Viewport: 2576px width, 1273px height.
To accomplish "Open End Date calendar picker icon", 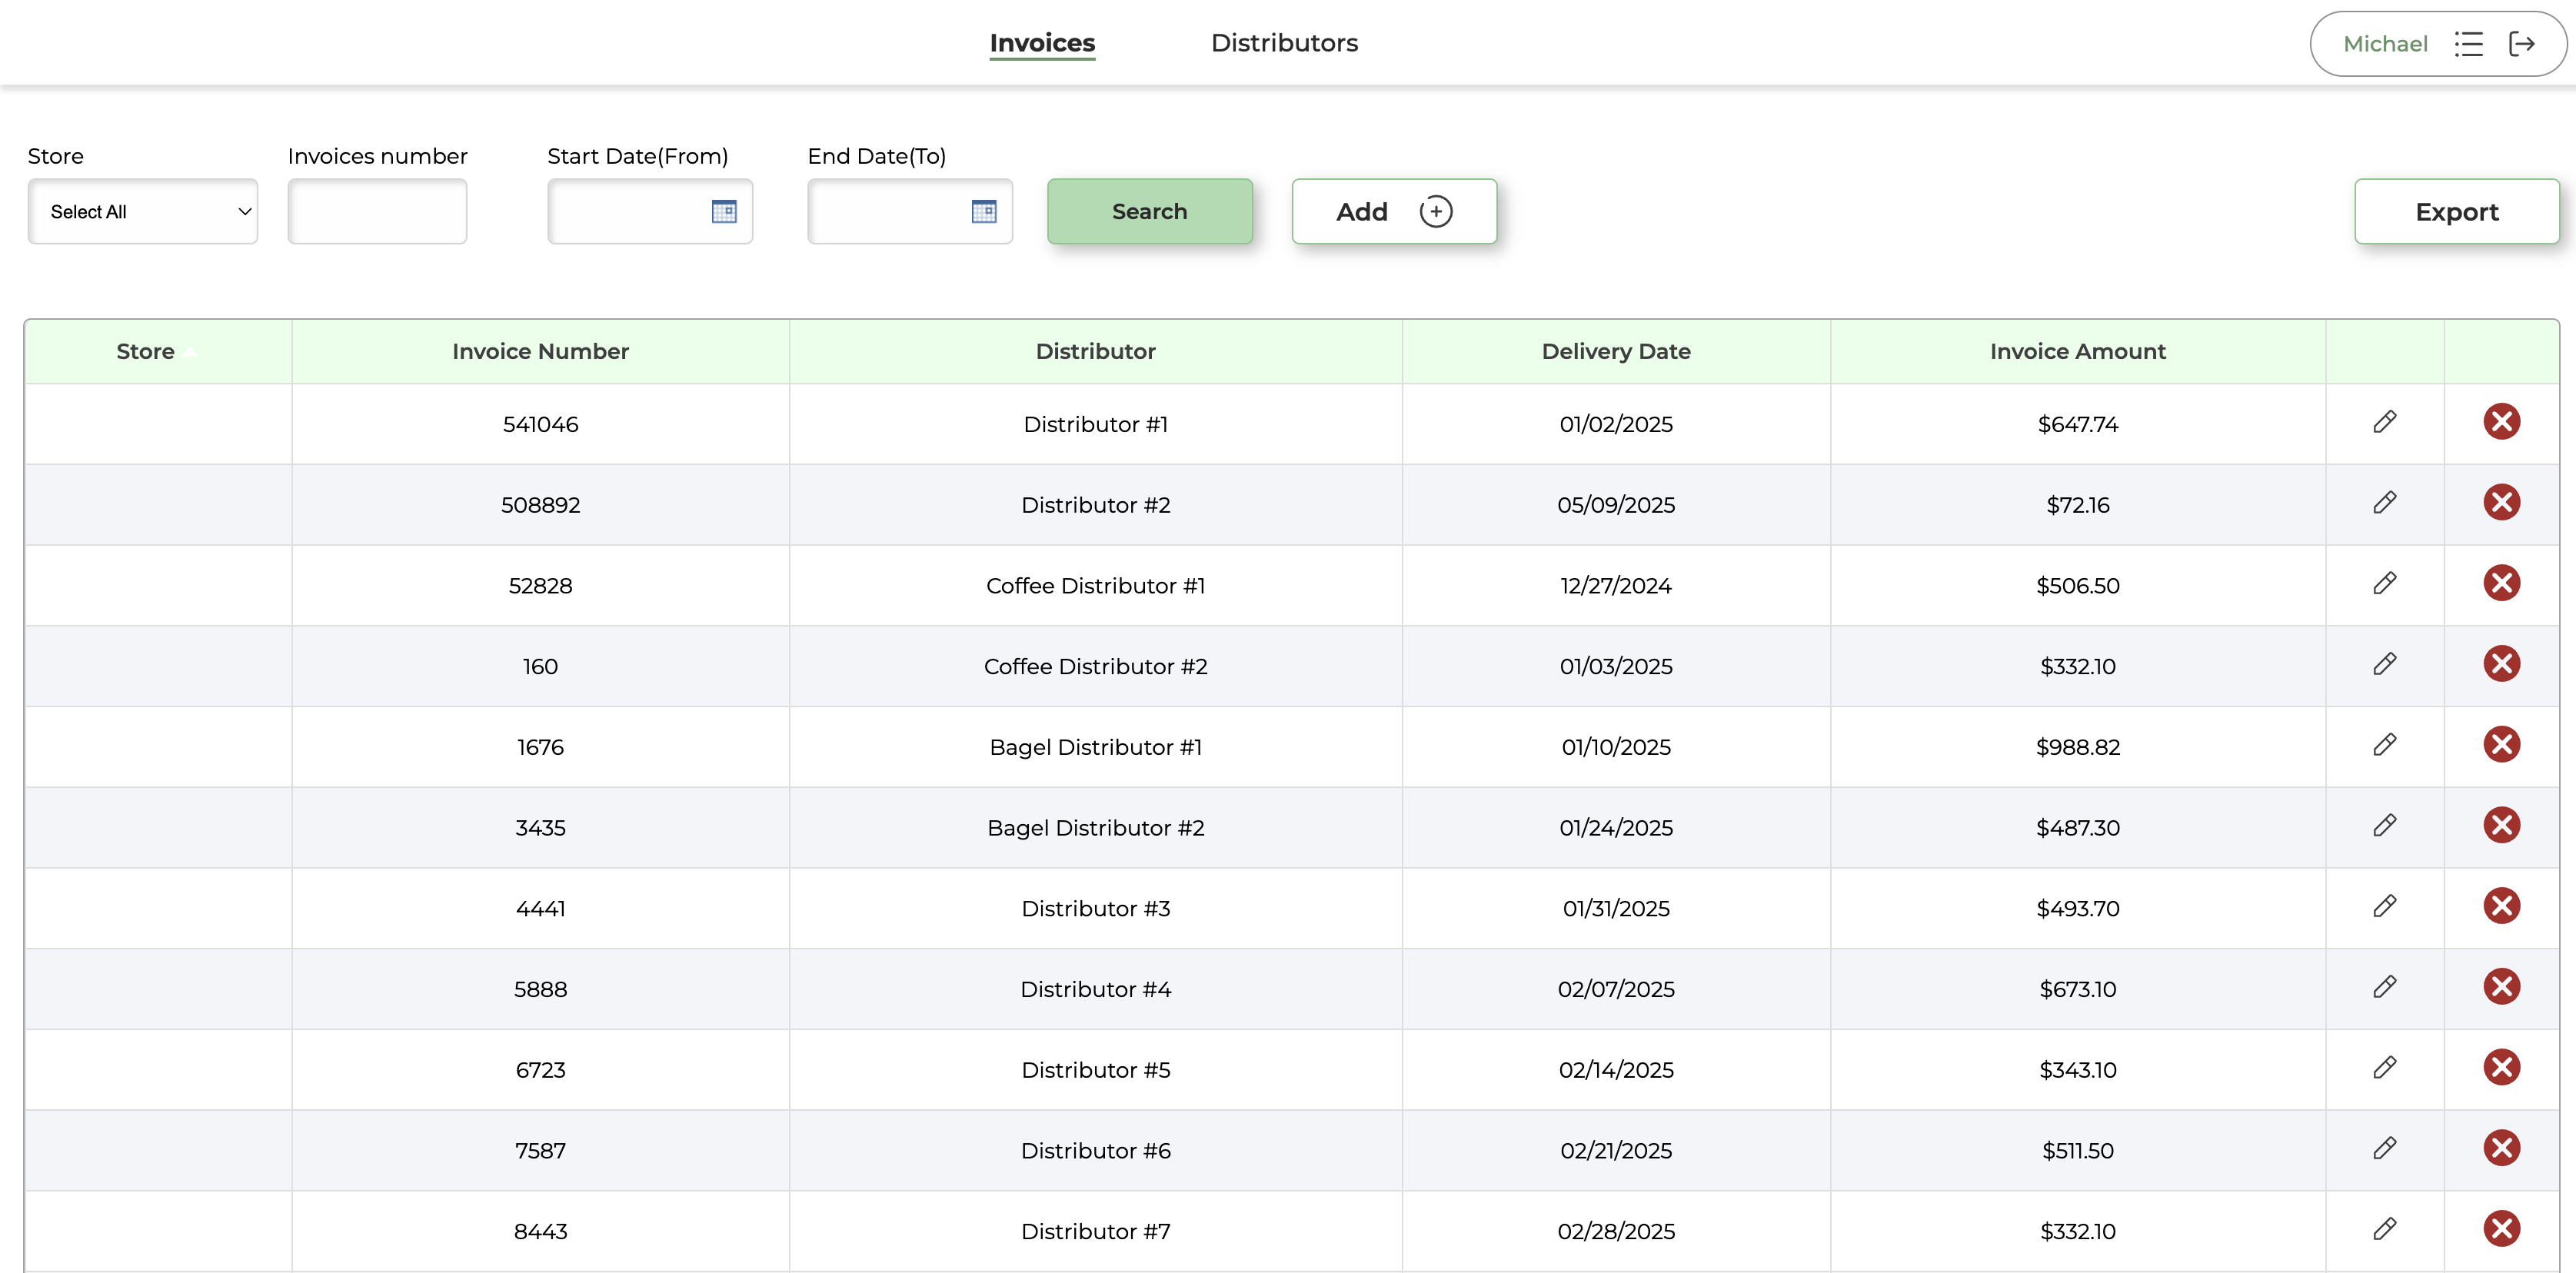I will [984, 211].
